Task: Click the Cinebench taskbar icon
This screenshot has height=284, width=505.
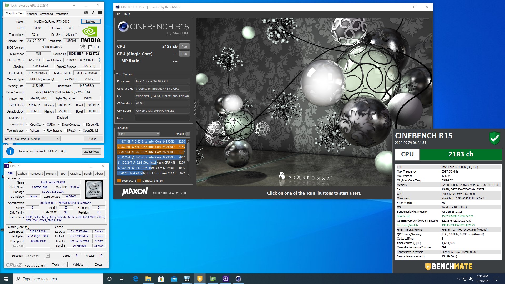Action: tap(239, 279)
